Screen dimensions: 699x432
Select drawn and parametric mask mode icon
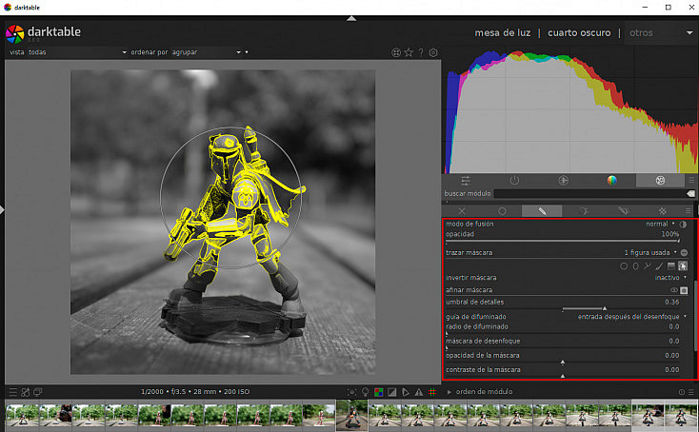click(x=623, y=211)
